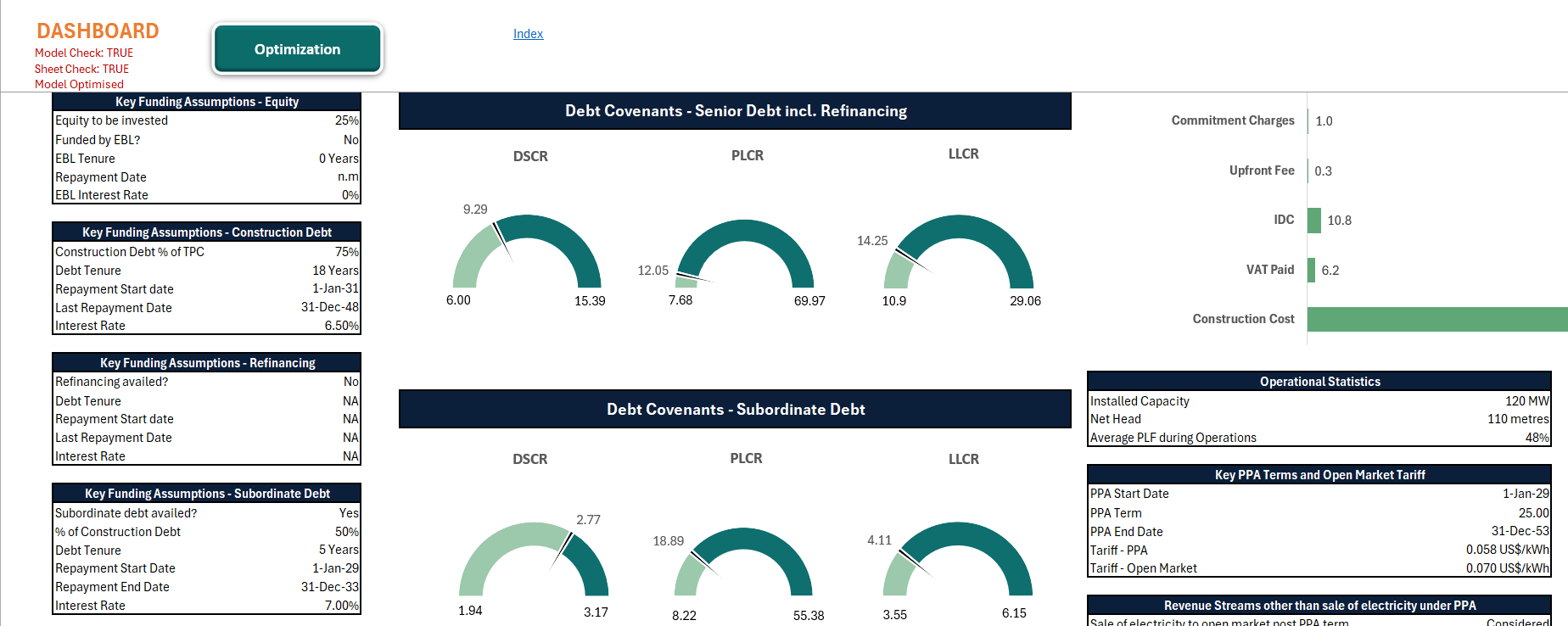Select the Senior Debt DSCR gauge chart
The height and width of the screenshot is (626, 1568).
point(527,253)
